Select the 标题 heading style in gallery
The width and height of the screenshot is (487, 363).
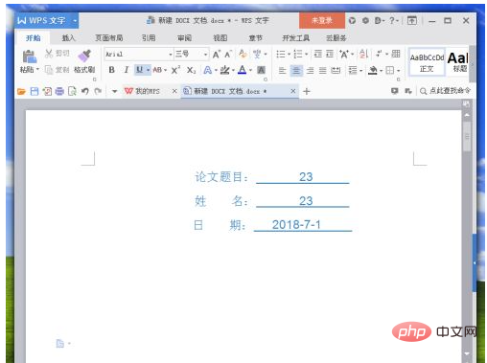[x=458, y=62]
